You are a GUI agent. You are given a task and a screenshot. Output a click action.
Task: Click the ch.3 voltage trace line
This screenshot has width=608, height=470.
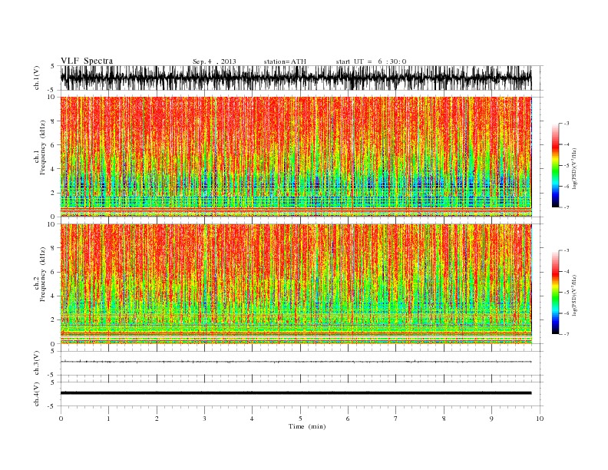(296, 362)
